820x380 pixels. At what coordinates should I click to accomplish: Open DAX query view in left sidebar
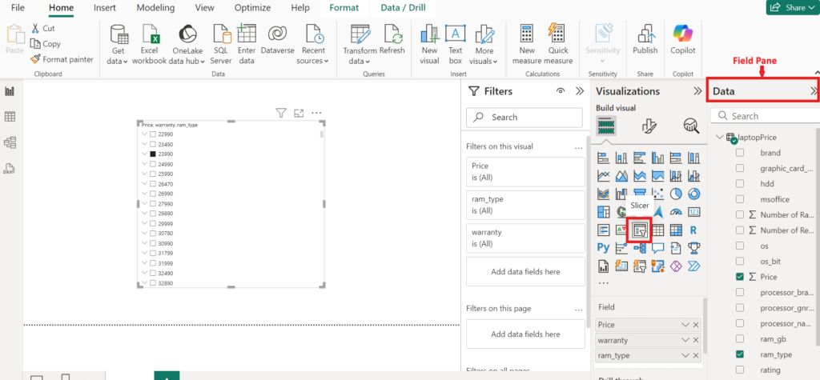pyautogui.click(x=10, y=168)
